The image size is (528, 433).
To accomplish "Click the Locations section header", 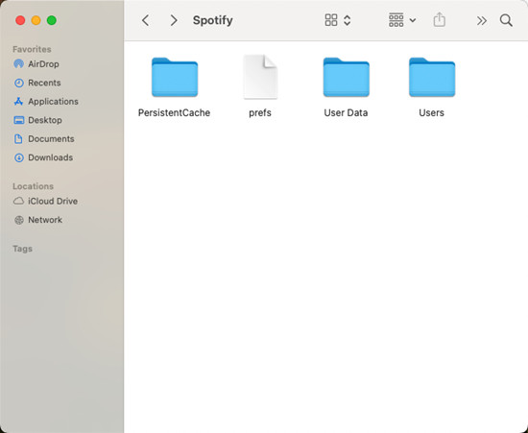I will pyautogui.click(x=33, y=186).
